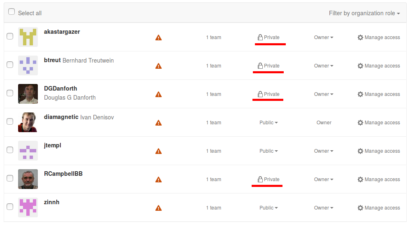Open the btreut username link
The height and width of the screenshot is (226, 412).
(x=52, y=61)
